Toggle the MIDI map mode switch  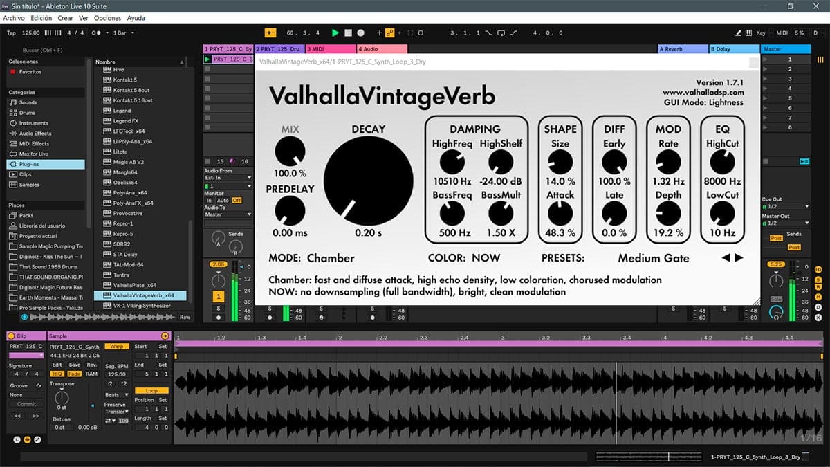click(x=782, y=33)
